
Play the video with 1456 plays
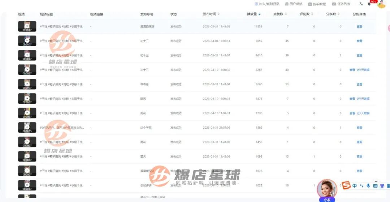pyautogui.click(x=27, y=142)
